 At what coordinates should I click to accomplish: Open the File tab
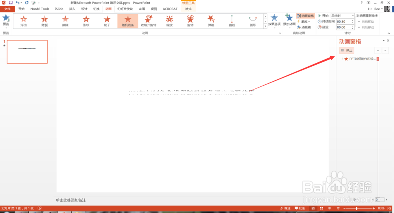click(7, 9)
